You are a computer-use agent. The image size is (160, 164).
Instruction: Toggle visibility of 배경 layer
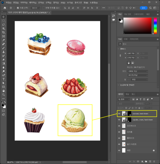[119, 150]
